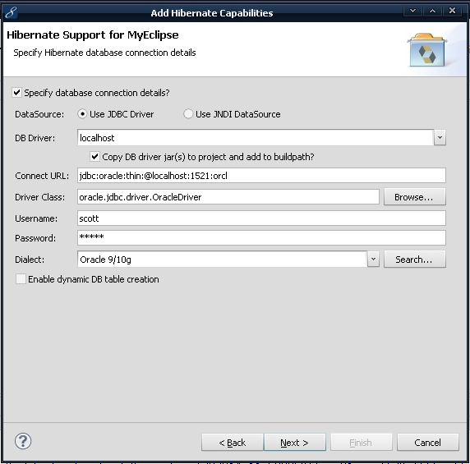
Task: Select Use JNDI DataSource radio option
Action: [x=188, y=114]
